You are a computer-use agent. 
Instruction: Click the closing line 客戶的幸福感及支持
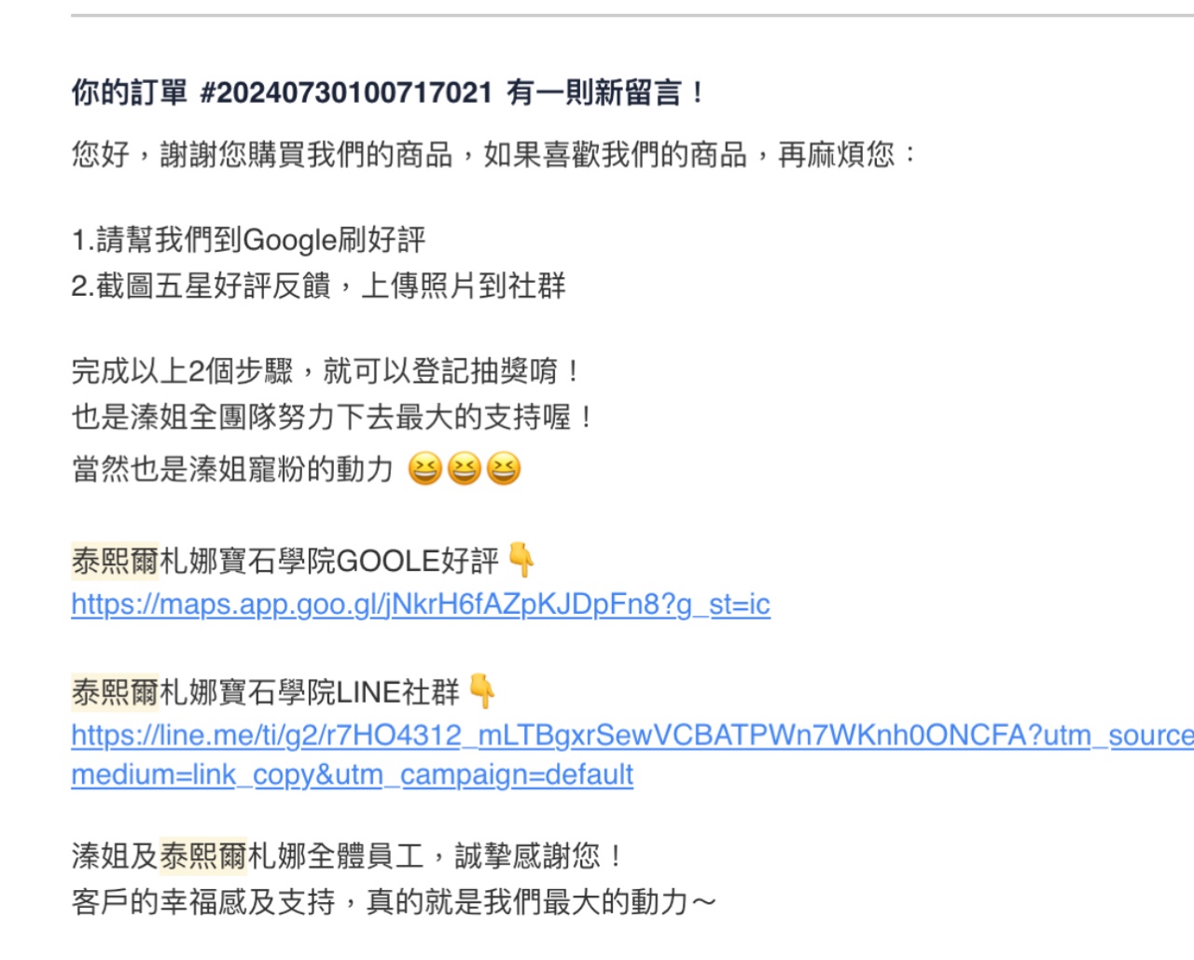click(394, 901)
